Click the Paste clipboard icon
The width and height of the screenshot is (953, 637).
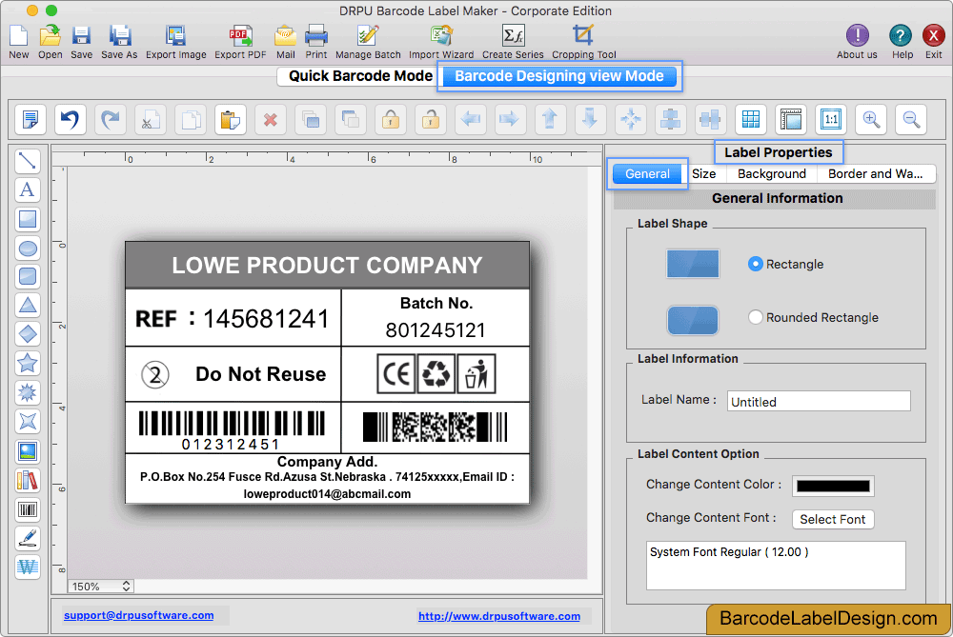(x=231, y=119)
